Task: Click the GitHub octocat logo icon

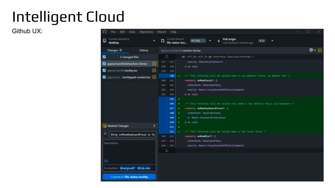Action: [x=105, y=32]
